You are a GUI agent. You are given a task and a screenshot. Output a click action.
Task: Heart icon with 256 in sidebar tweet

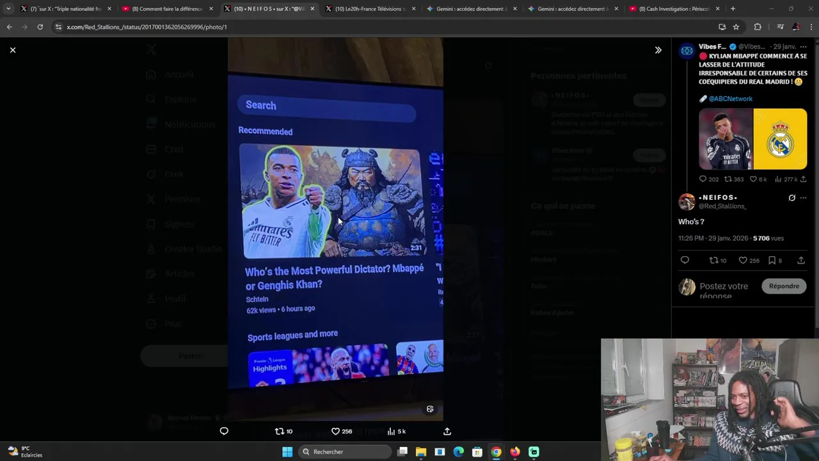point(743,260)
